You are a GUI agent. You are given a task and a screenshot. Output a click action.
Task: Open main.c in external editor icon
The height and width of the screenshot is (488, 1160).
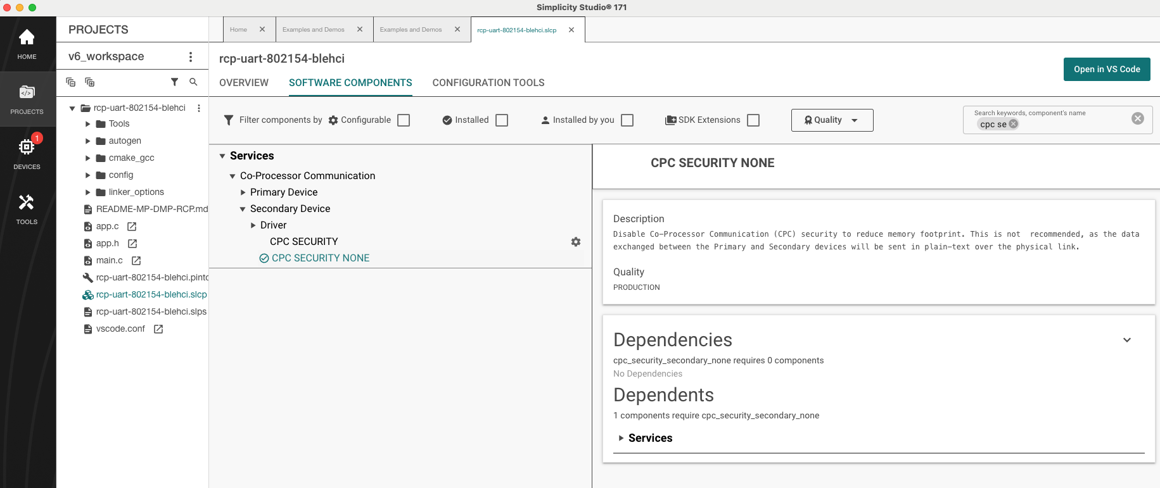pos(136,261)
